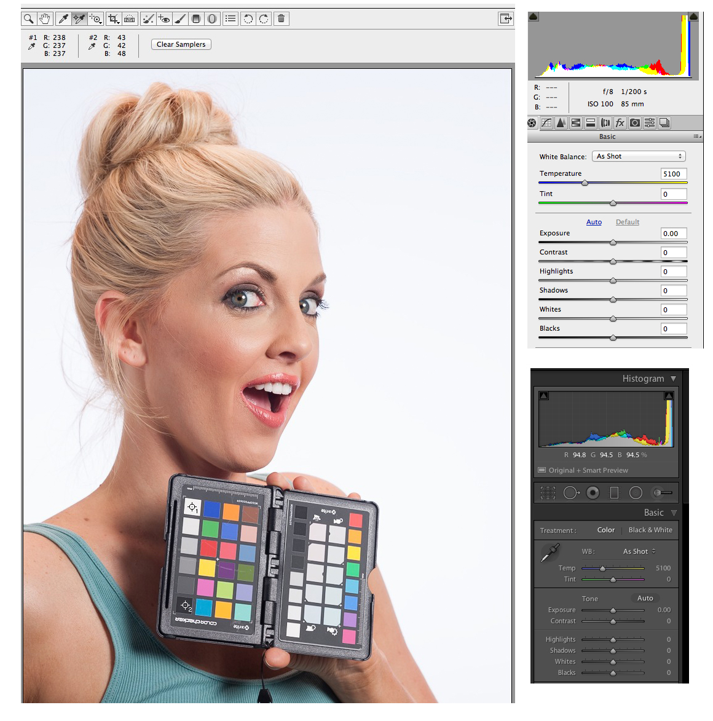713x721 pixels.
Task: Click color sampler #1 on the ColorChecker
Action: (192, 507)
